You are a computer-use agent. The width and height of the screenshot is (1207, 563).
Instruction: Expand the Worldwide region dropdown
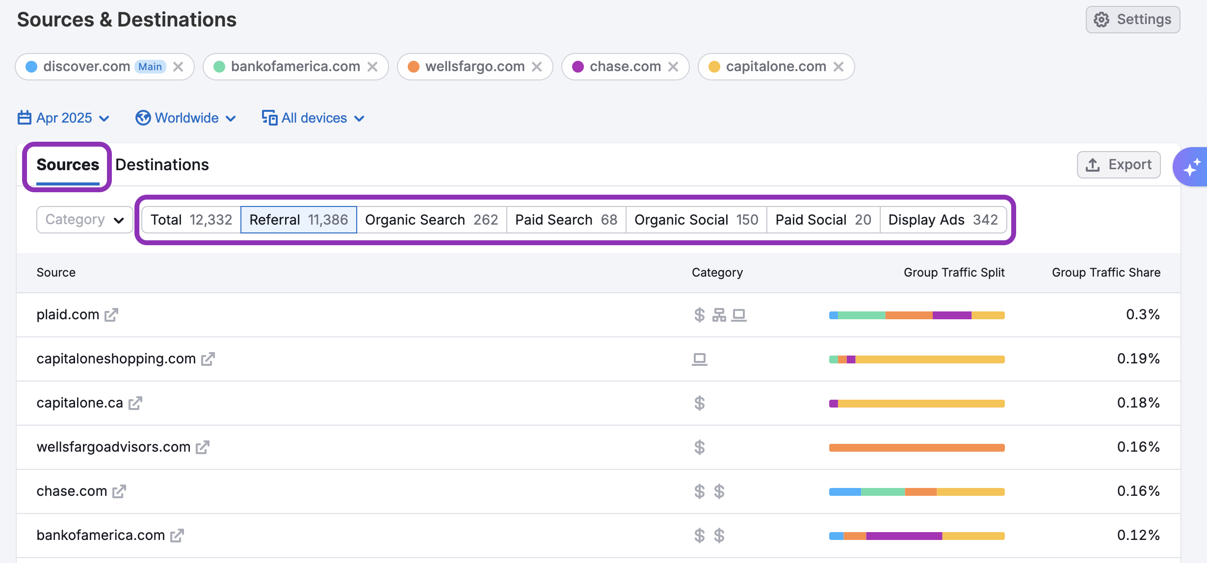(186, 118)
